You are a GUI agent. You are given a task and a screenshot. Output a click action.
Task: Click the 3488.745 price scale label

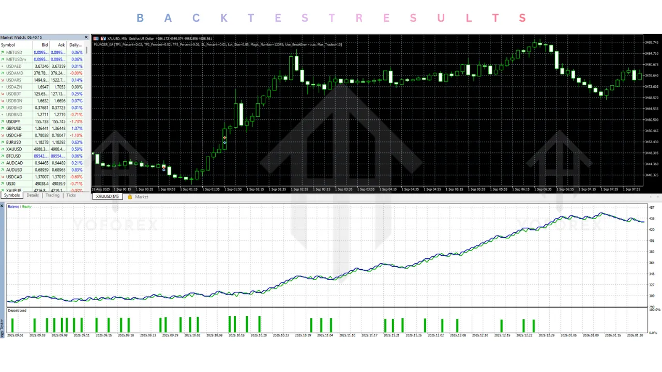pyautogui.click(x=651, y=42)
